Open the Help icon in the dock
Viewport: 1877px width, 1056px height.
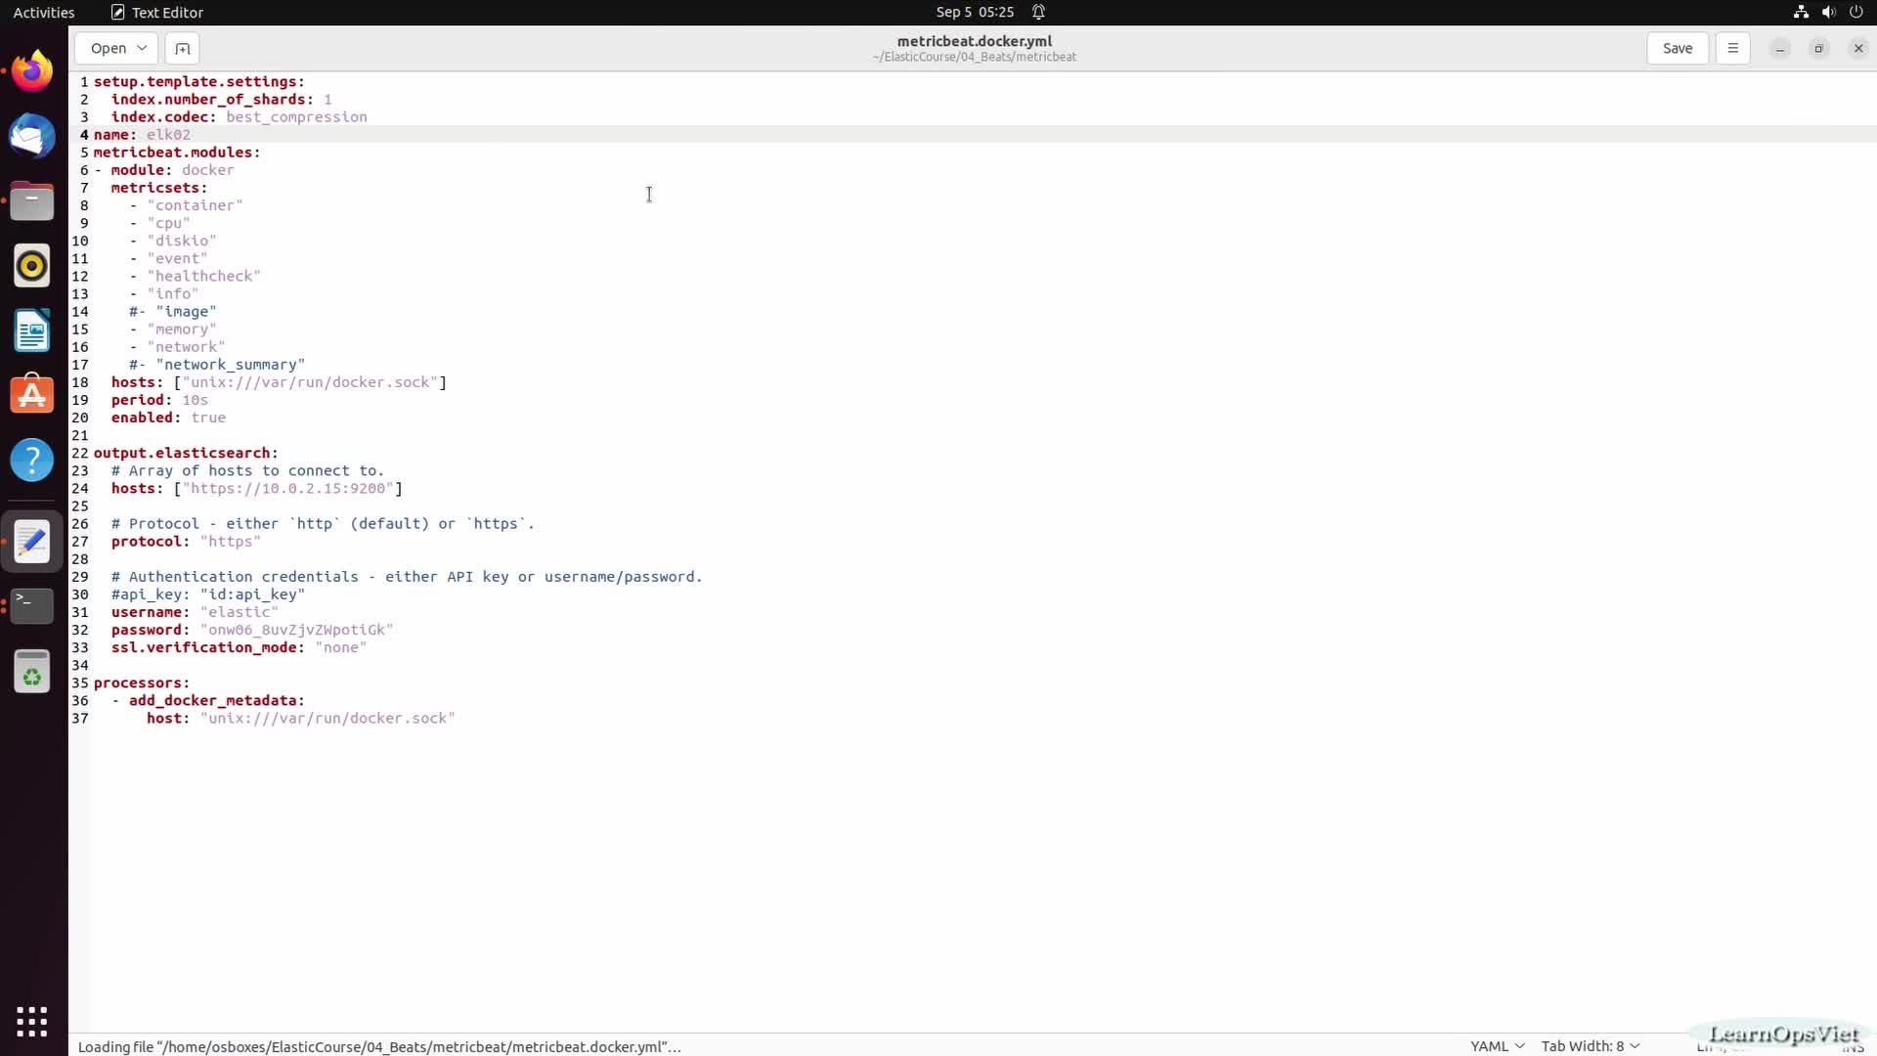[32, 460]
